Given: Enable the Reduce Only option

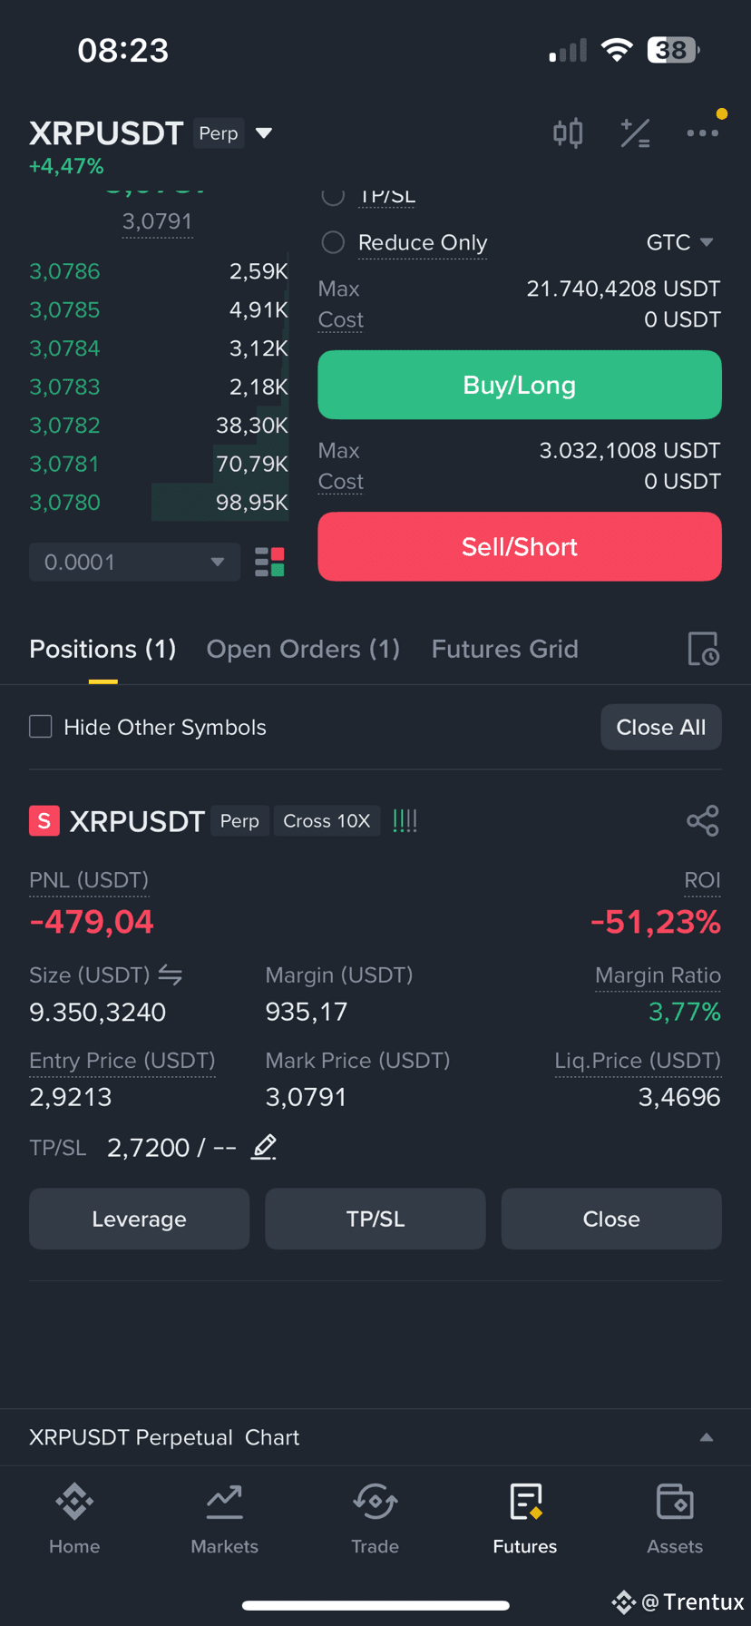Looking at the screenshot, I should tap(333, 242).
